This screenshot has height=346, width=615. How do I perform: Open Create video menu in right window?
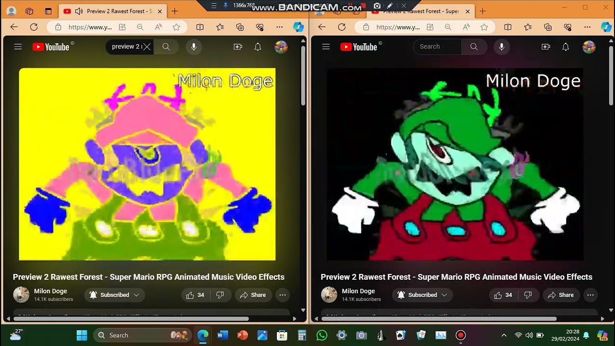[546, 47]
